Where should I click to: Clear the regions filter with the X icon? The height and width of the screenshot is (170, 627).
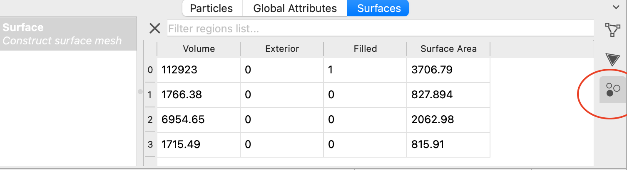(155, 29)
